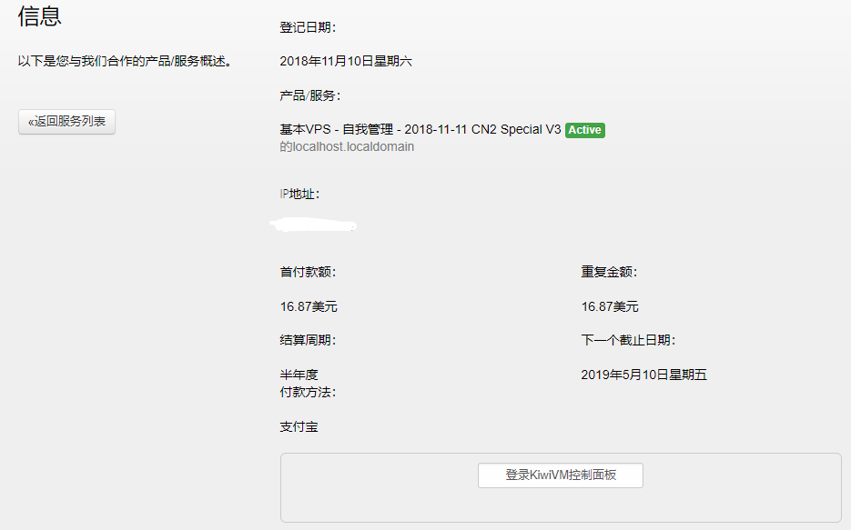The height and width of the screenshot is (530, 851).
Task: Click the 支付宝 payment method value
Action: coord(299,426)
